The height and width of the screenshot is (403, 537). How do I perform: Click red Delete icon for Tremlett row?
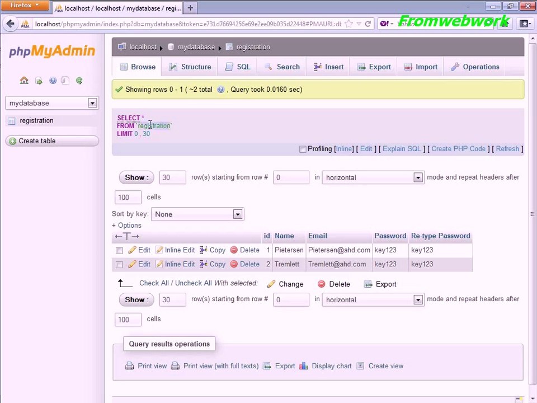click(x=234, y=264)
